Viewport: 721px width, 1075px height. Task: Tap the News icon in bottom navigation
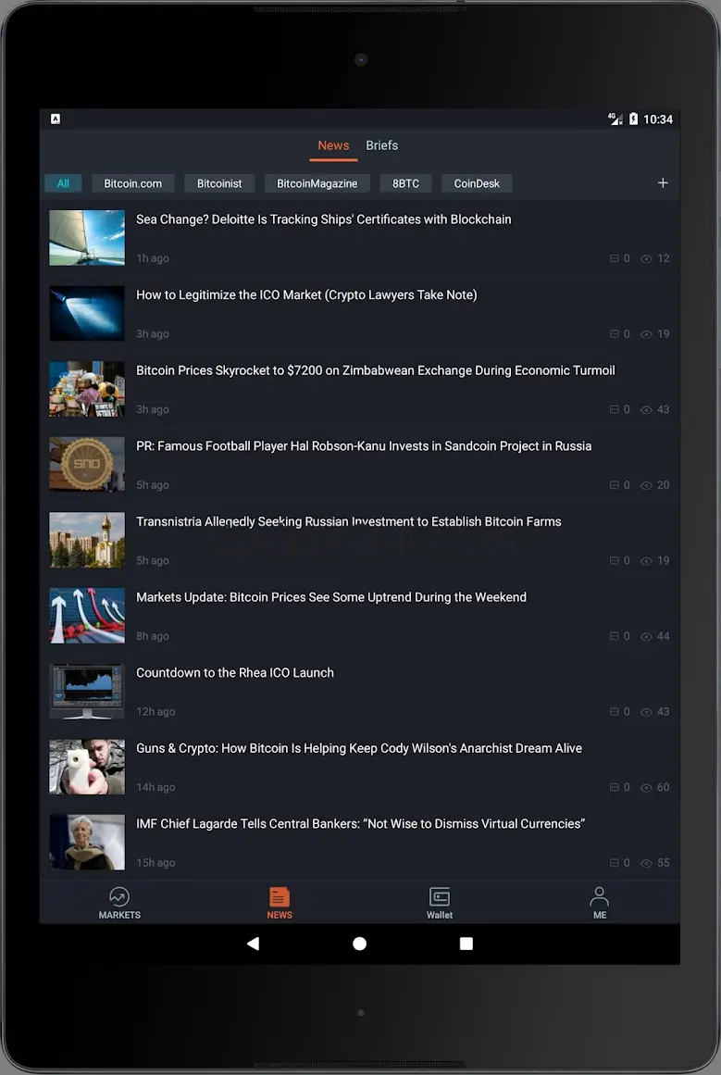pyautogui.click(x=280, y=896)
